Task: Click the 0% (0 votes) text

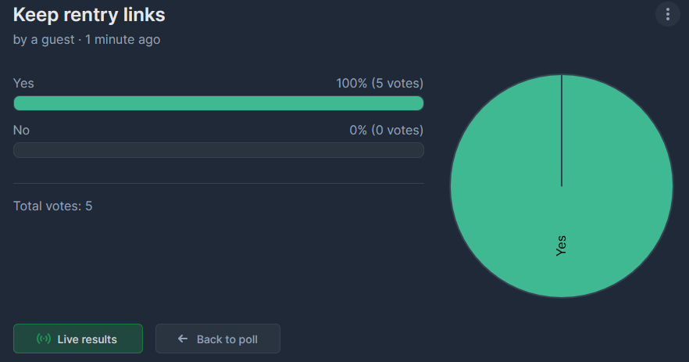Action: 386,131
